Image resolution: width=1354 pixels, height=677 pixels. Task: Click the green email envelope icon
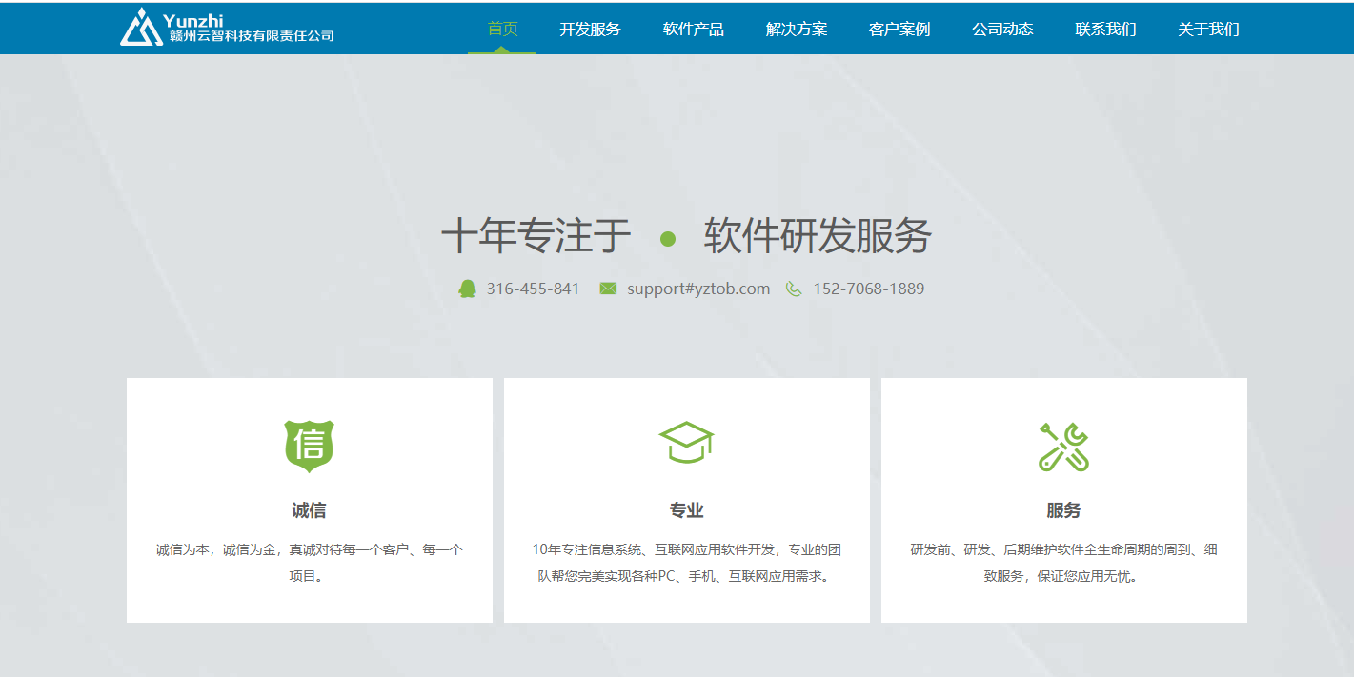pyautogui.click(x=608, y=289)
